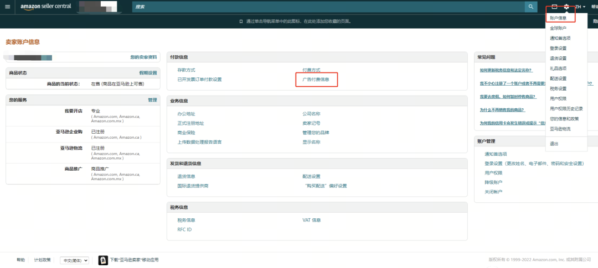Open the ZH language dropdown
The height and width of the screenshot is (268, 598).
point(580,7)
